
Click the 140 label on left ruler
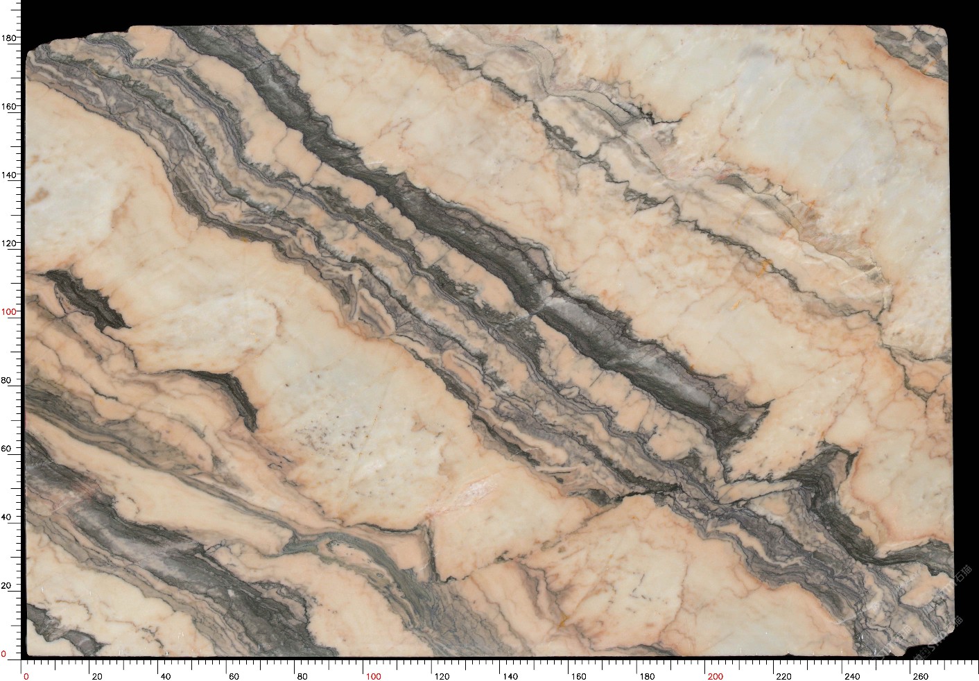pyautogui.click(x=8, y=175)
